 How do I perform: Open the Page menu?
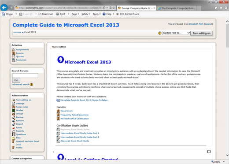75,14
